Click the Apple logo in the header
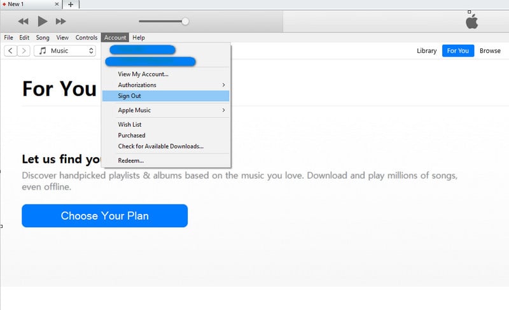The height and width of the screenshot is (310, 509). [x=471, y=22]
